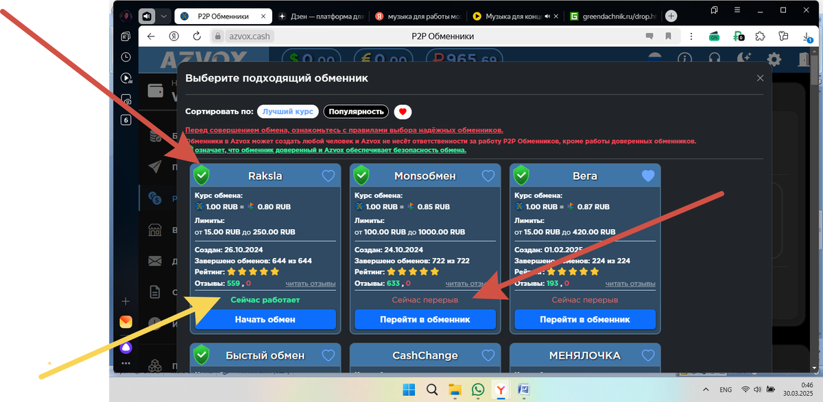Click the Вега trusted shield icon
Viewport: 823px width, 402px height.
[521, 176]
